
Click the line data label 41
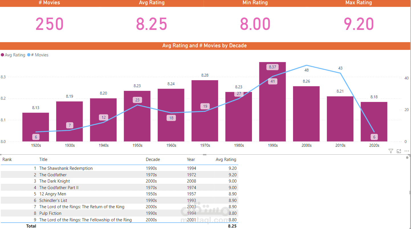tap(273, 81)
